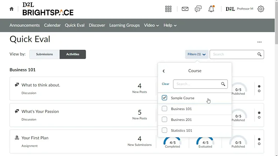278x156 pixels.
Task: Click the 4 New Submissions count
Action: [139, 141]
